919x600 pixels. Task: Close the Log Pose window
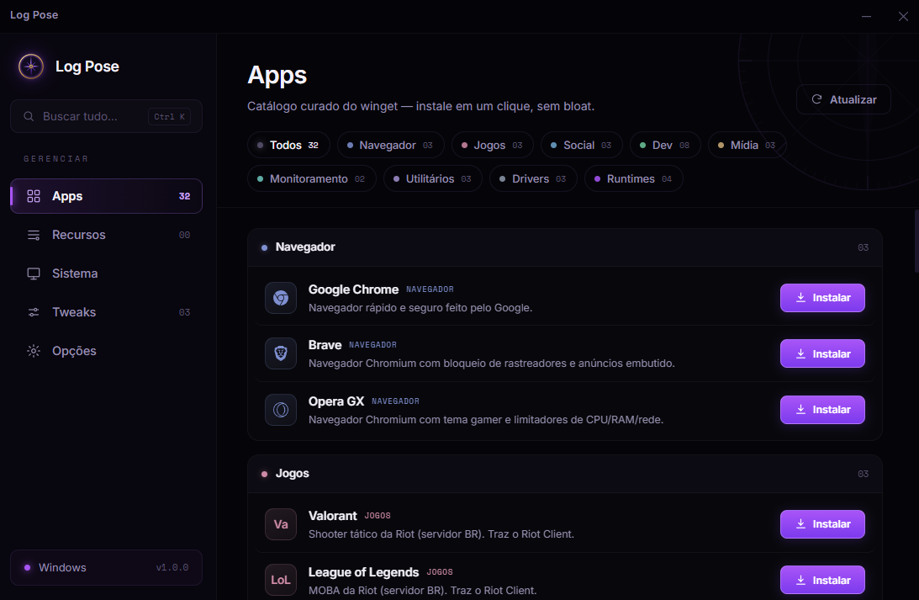[903, 17]
